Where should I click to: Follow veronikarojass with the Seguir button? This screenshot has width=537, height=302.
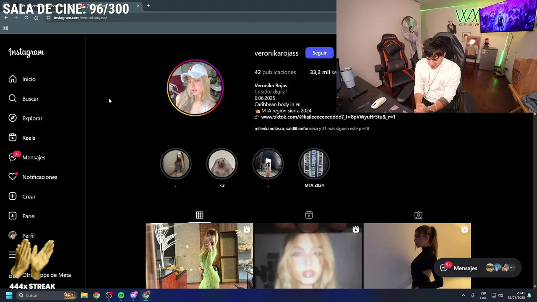[x=319, y=53]
